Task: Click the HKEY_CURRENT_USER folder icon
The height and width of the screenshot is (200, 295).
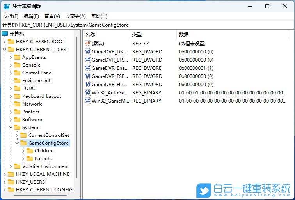Action: [11, 50]
